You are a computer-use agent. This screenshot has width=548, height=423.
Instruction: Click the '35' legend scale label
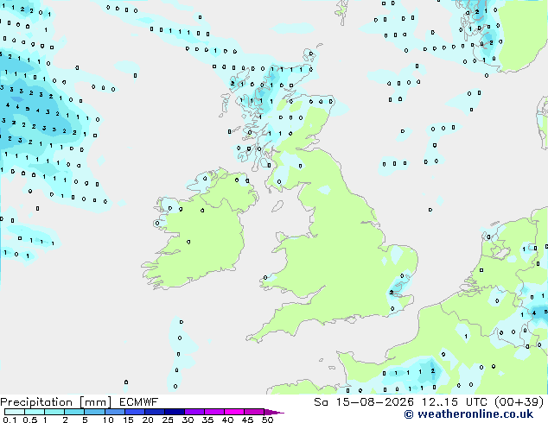[207, 420]
